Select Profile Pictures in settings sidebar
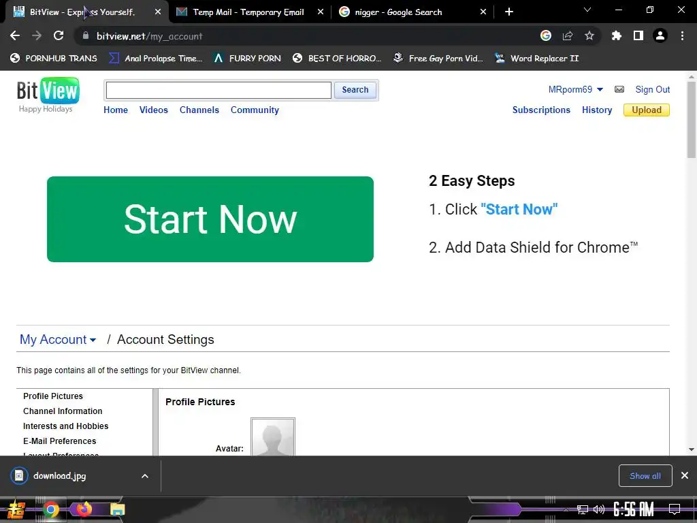Viewport: 697px width, 523px height. (x=53, y=396)
